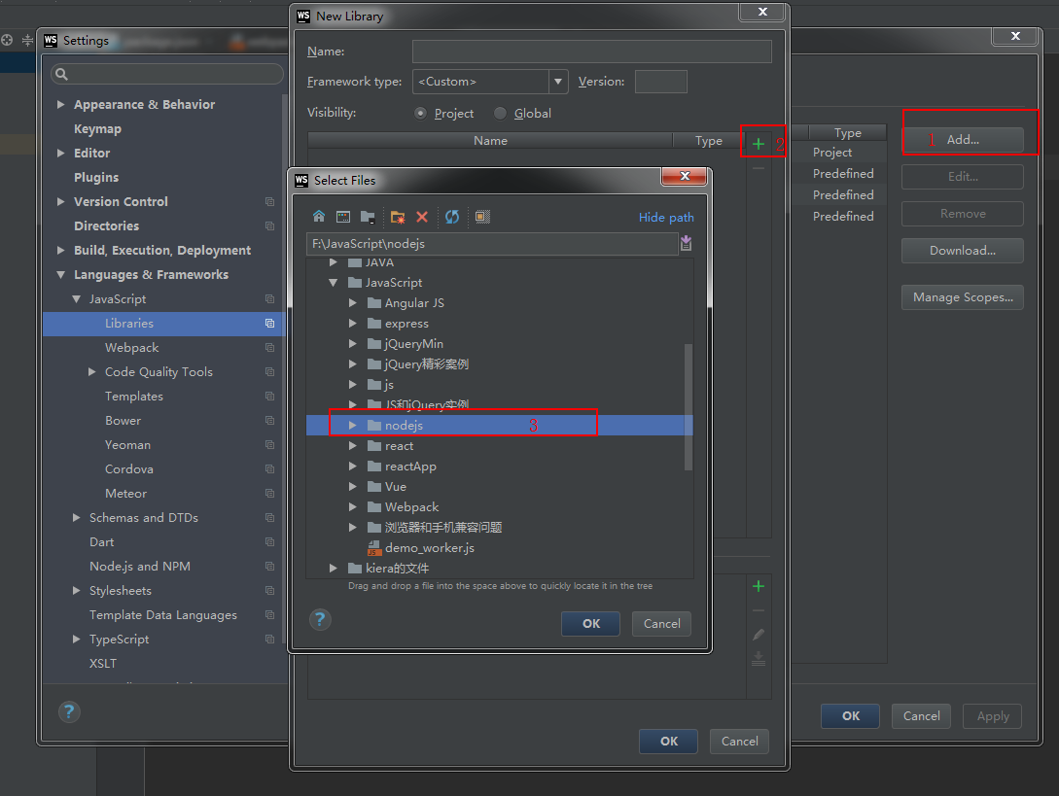Expand the Editor settings section

[61, 154]
